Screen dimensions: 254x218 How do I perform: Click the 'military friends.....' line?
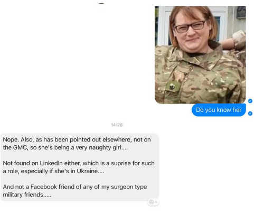(x=27, y=195)
